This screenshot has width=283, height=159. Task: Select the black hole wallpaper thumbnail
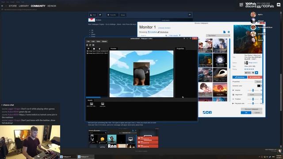[220, 75]
